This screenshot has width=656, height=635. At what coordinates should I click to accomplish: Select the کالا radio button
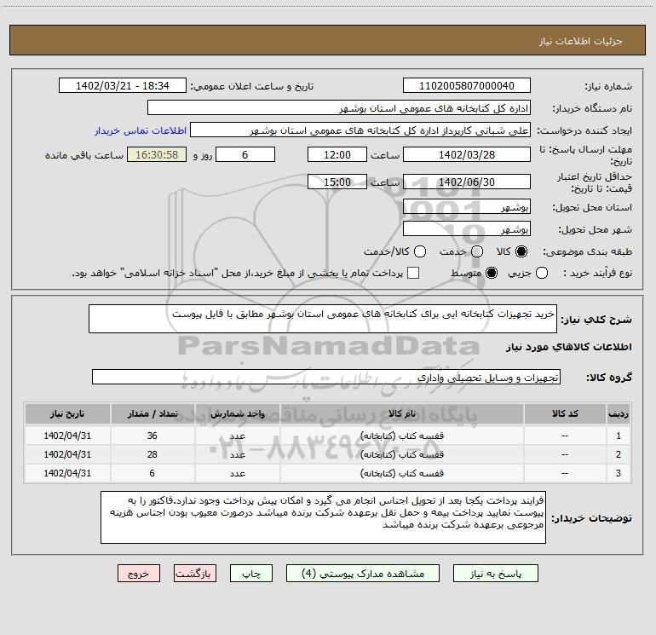[x=521, y=251]
